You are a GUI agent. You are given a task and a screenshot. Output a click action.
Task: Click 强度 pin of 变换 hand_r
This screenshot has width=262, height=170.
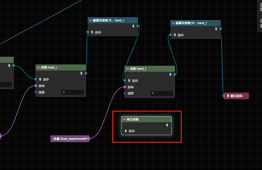pos(36,92)
